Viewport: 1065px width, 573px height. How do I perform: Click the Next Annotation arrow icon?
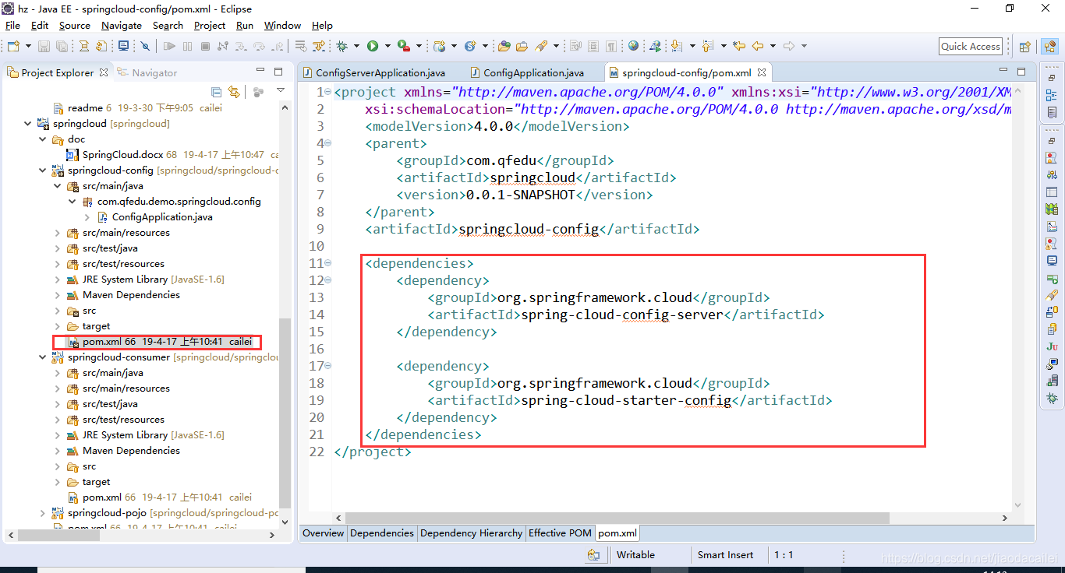click(x=677, y=47)
